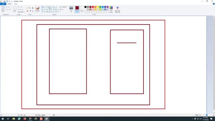The width and height of the screenshot is (215, 121).
Task: Click the zoom out minus button
Action: [200, 115]
